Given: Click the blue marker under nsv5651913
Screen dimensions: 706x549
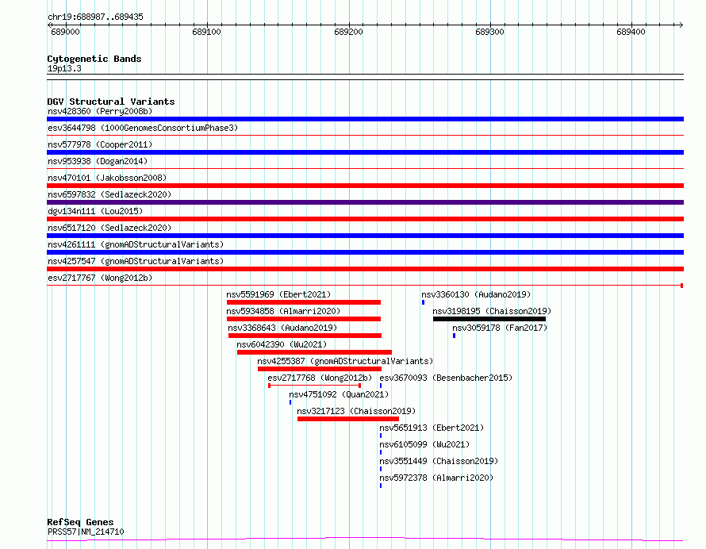Looking at the screenshot, I should [x=381, y=436].
